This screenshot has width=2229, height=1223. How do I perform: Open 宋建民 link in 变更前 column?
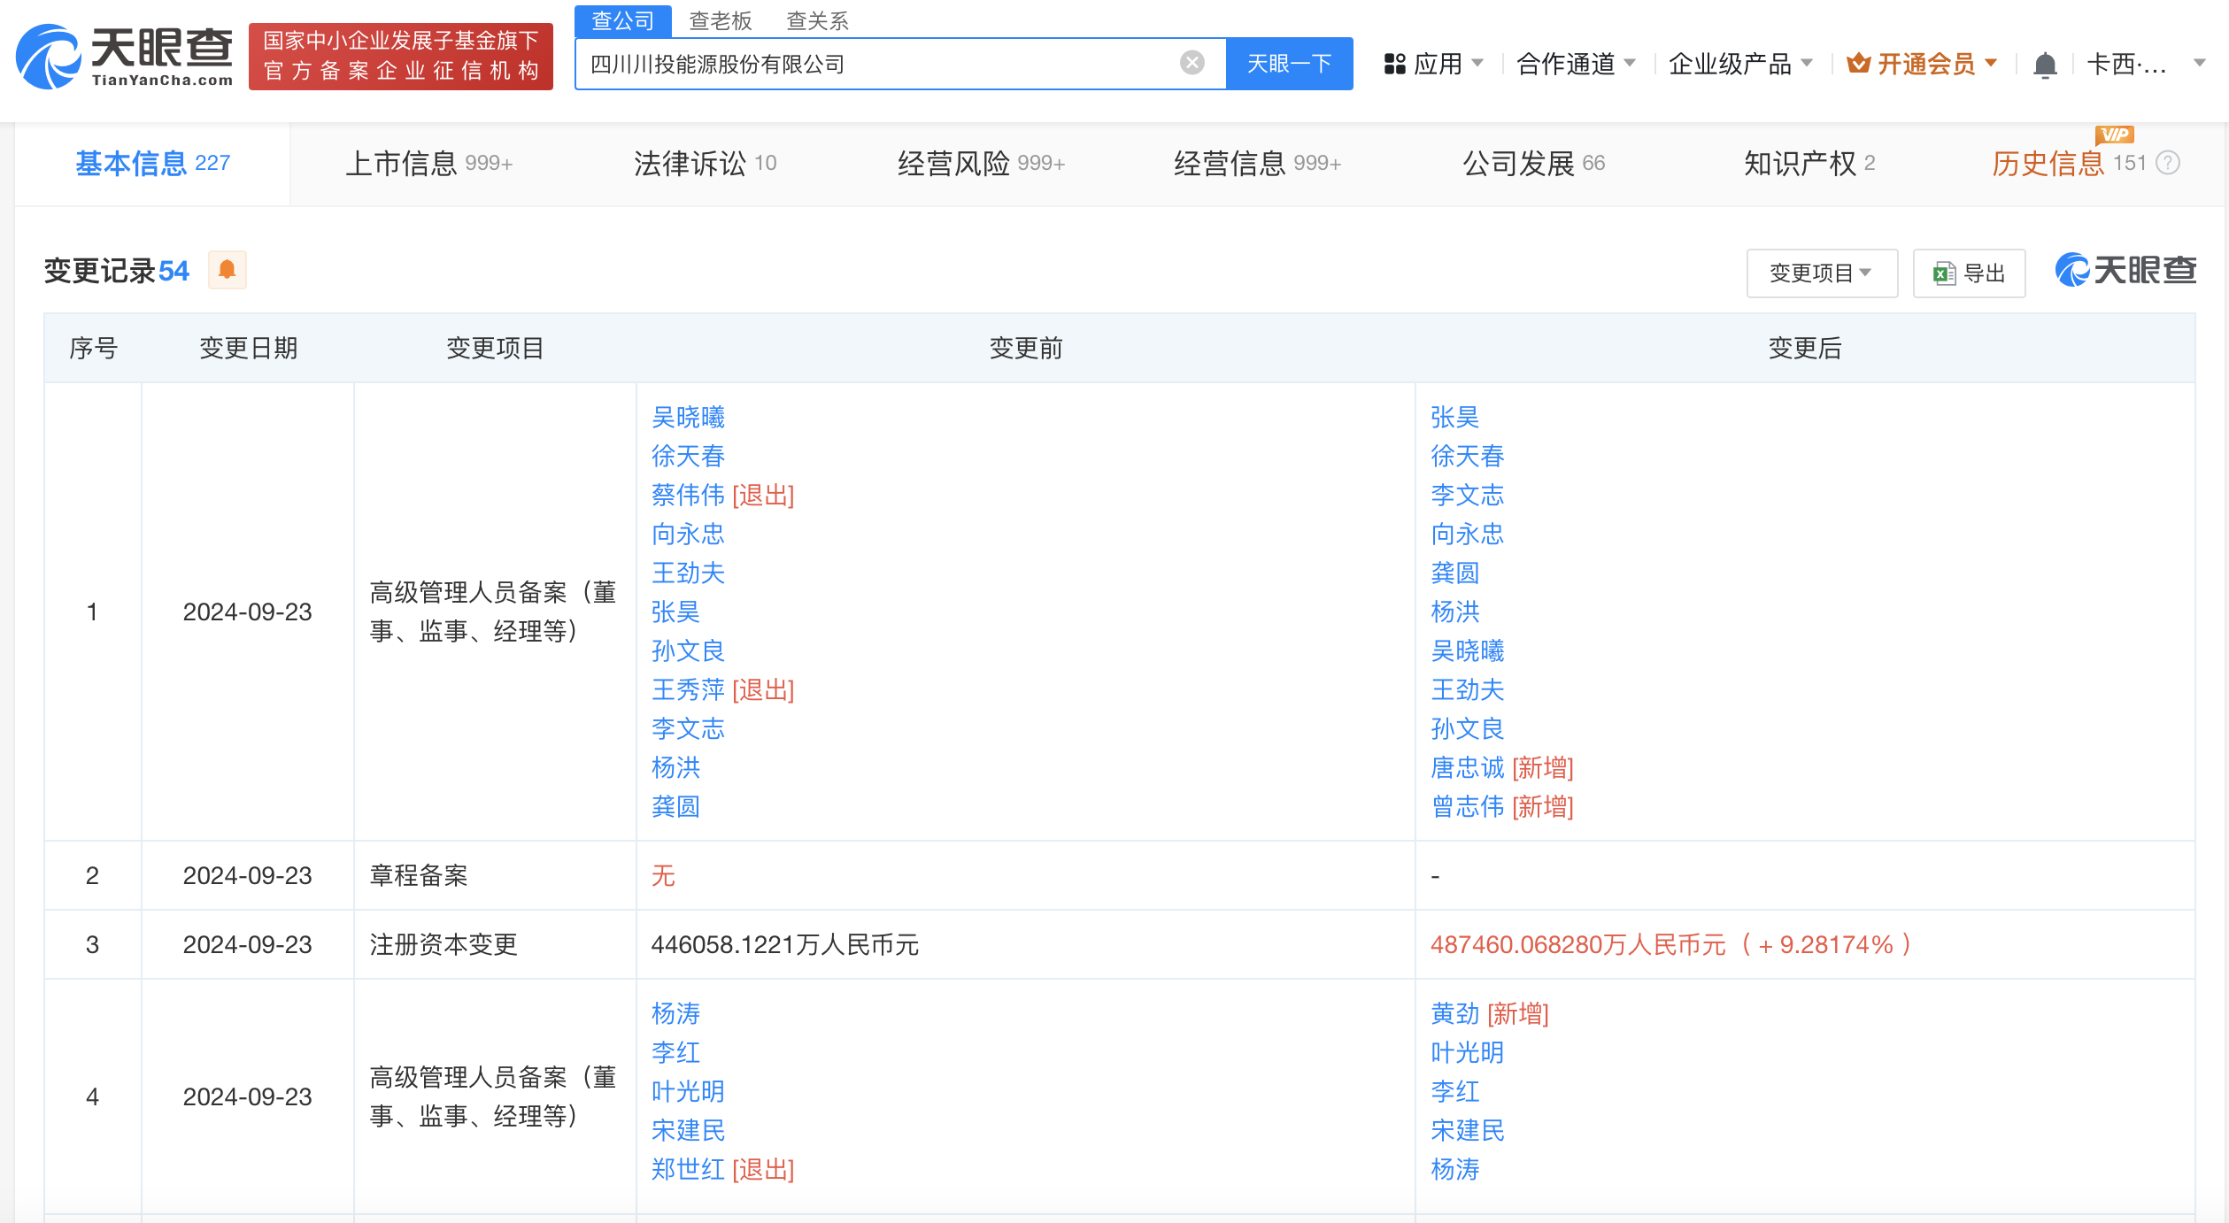tap(688, 1130)
